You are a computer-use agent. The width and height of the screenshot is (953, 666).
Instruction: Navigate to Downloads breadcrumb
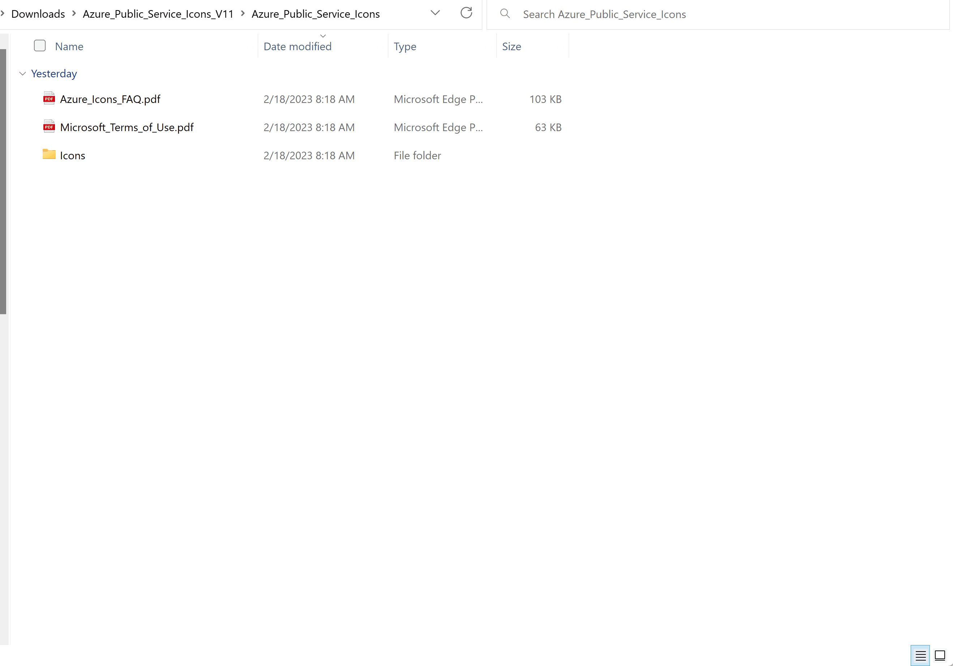click(38, 14)
